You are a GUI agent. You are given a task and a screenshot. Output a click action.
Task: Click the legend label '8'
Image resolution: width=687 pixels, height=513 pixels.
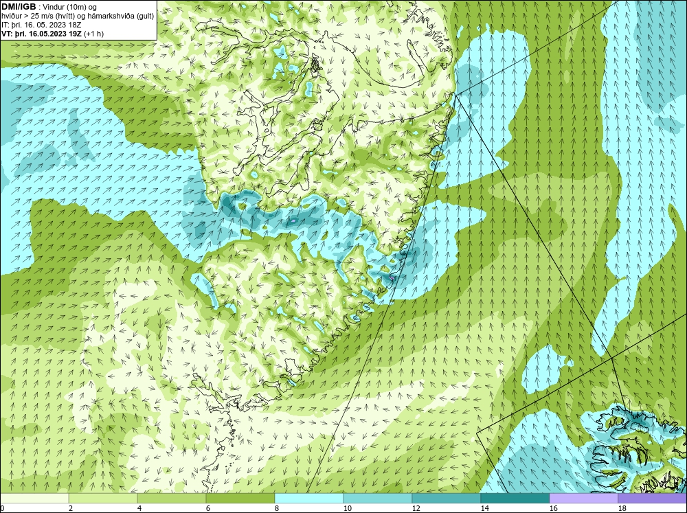pos(276,508)
